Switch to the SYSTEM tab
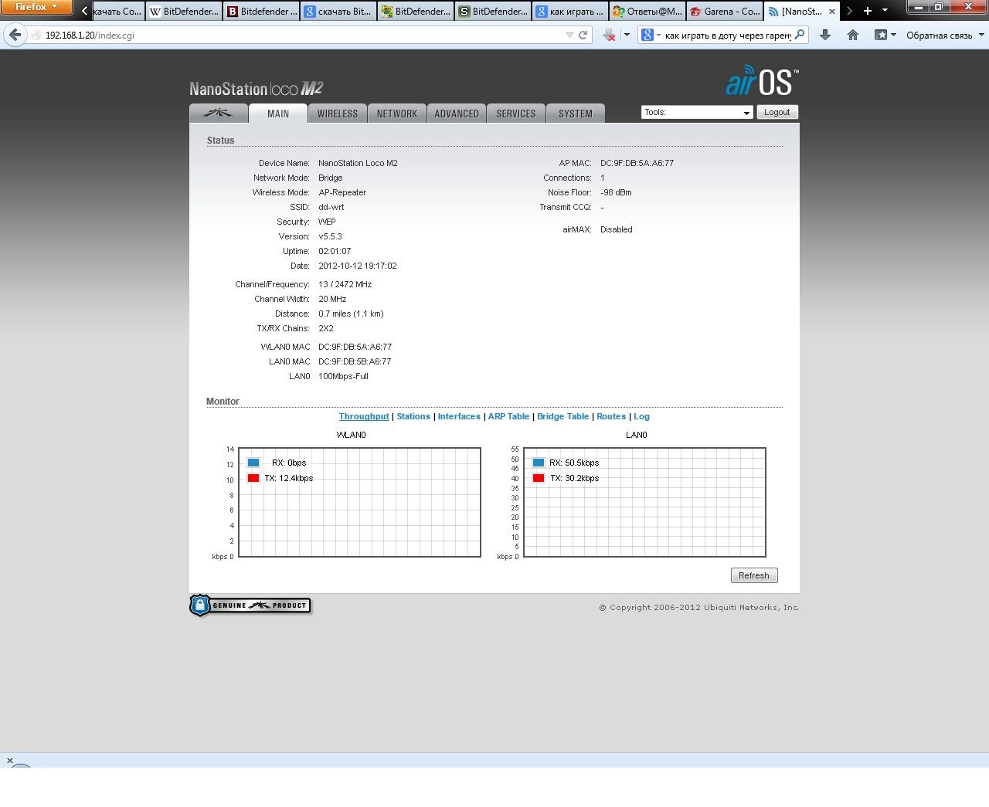The width and height of the screenshot is (989, 807). (576, 114)
